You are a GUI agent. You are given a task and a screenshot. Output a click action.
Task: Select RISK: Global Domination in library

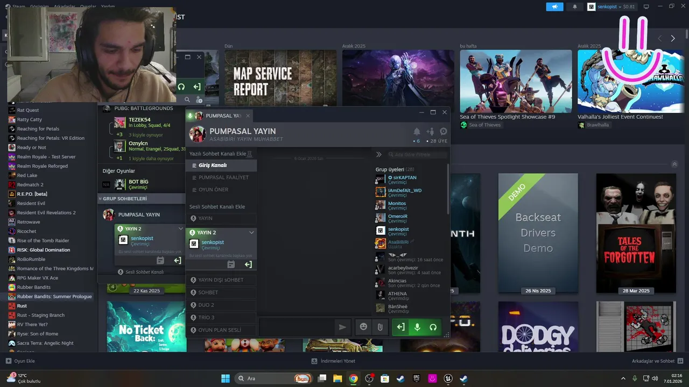(44, 250)
